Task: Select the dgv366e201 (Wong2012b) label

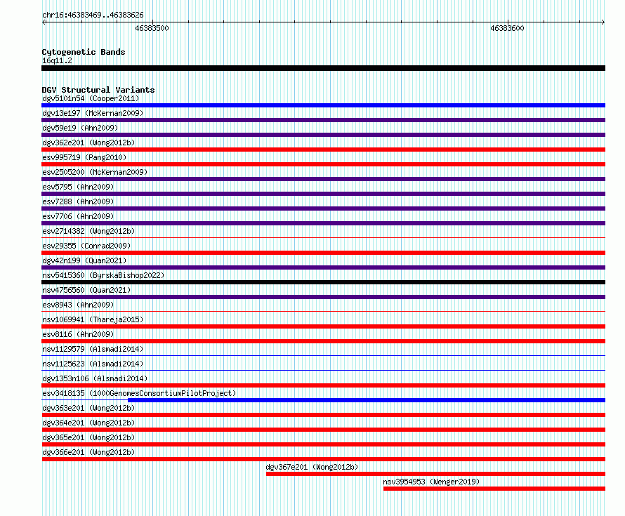Action: tap(88, 452)
